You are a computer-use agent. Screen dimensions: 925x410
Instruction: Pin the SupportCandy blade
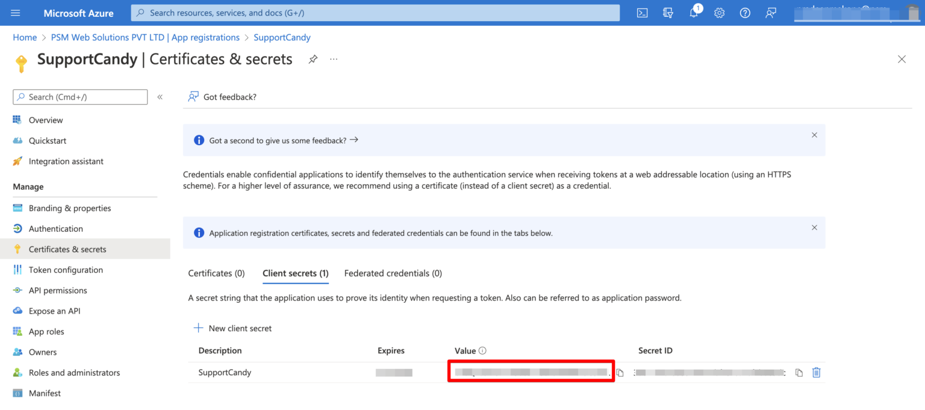point(313,59)
